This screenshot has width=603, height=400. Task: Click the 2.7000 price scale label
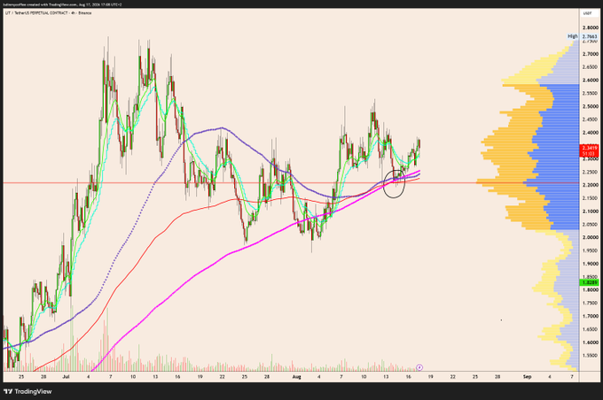590,54
